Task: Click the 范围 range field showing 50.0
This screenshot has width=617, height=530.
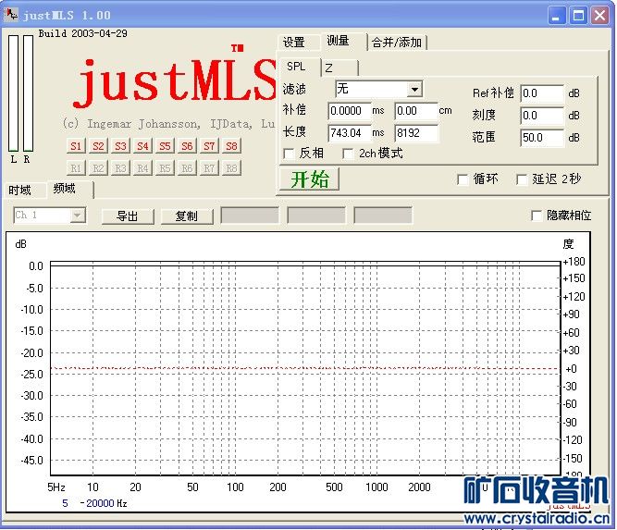Action: click(x=542, y=138)
